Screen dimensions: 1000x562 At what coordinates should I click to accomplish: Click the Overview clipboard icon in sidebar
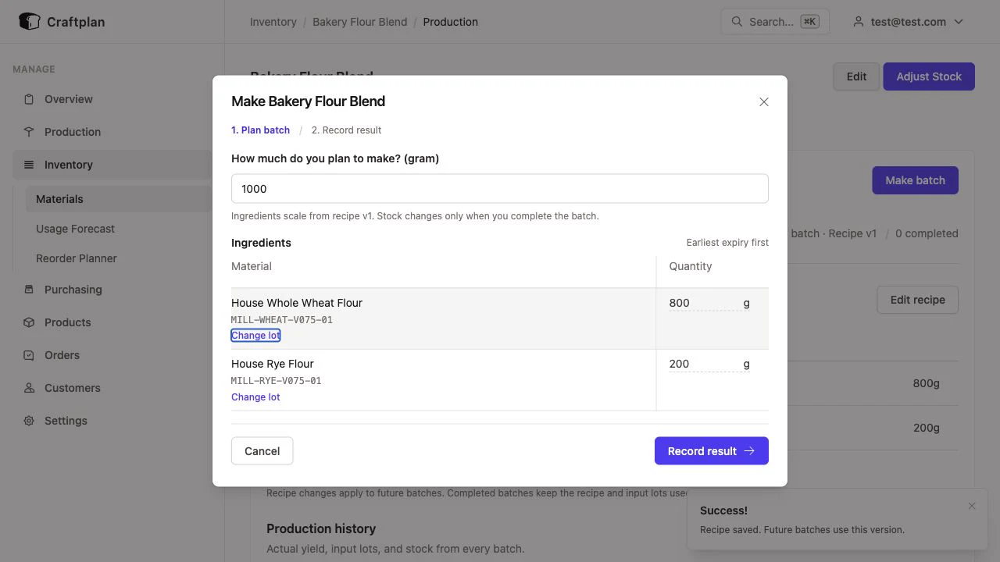(29, 99)
